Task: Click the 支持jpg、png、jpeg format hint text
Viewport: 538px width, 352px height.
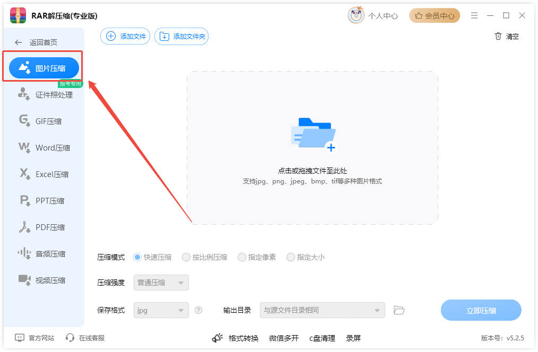Action: coord(312,181)
